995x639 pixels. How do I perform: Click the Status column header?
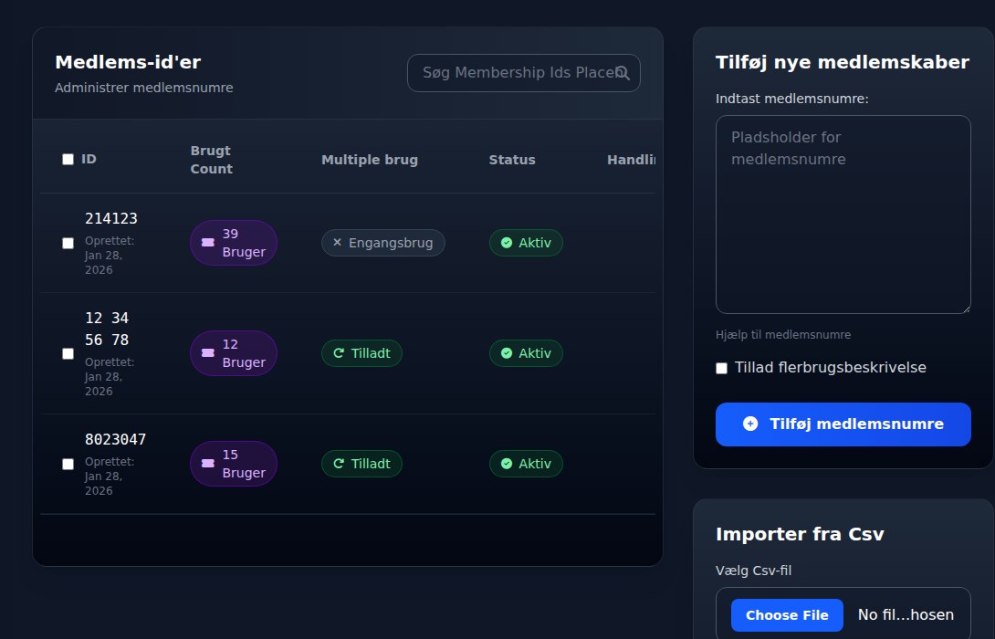(512, 160)
